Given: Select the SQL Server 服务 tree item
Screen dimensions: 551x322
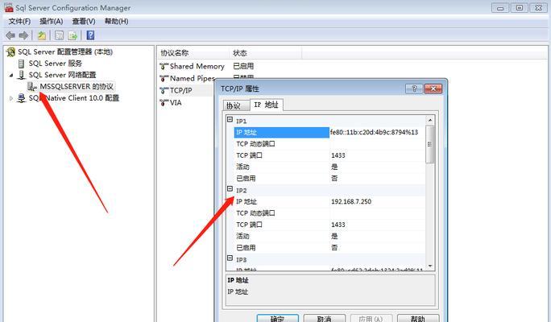Looking at the screenshot, I should click(55, 64).
